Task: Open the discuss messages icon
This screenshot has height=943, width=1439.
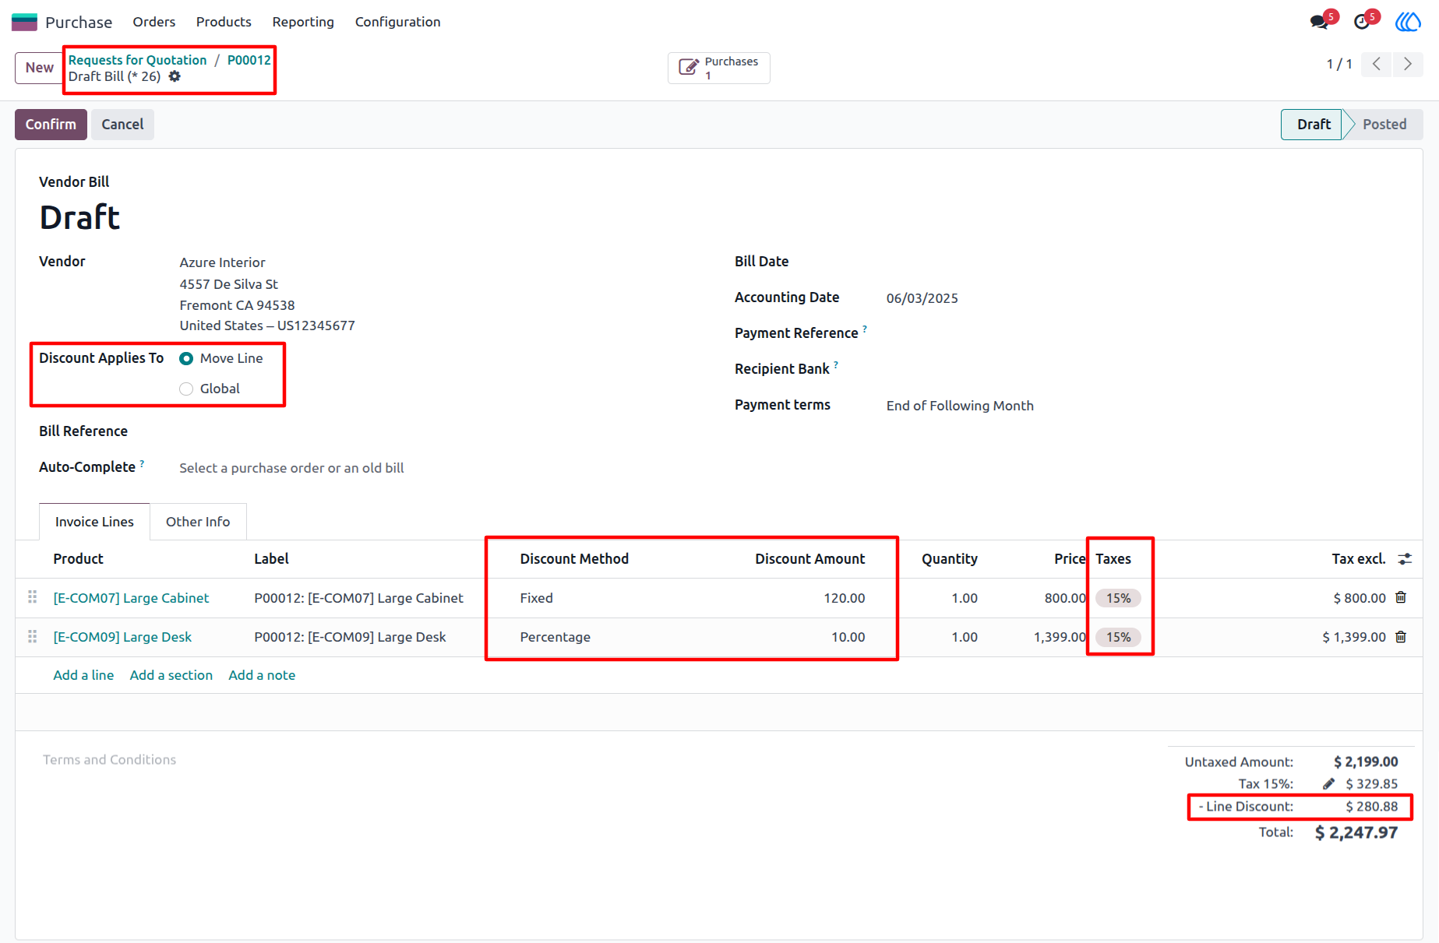Action: [1319, 22]
